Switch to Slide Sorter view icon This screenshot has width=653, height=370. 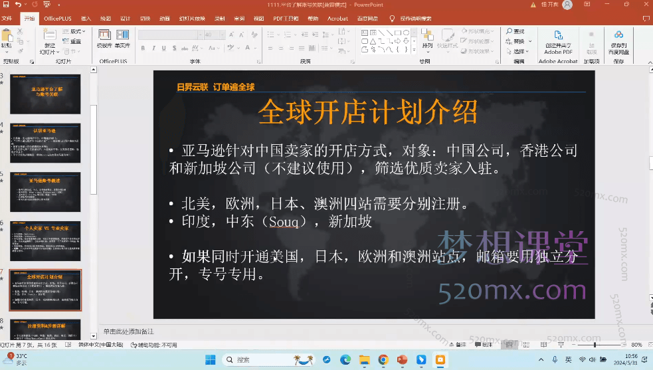(526, 345)
